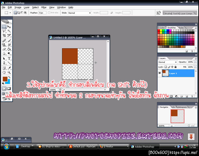Open Default.jcd - FlashGet taskbar button
Viewport: 199px width, 156px height.
[x=83, y=147]
